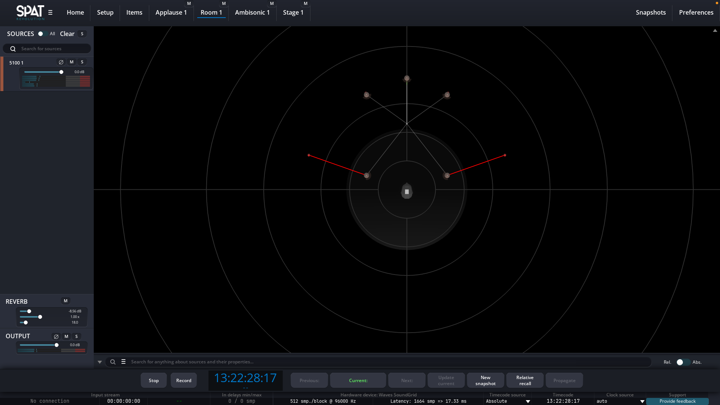Mute source 5100 1
This screenshot has width=720, height=405.
pyautogui.click(x=72, y=62)
